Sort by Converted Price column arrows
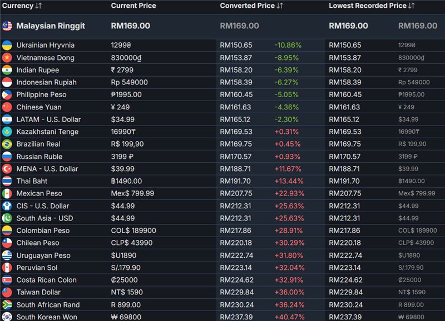 click(280, 6)
